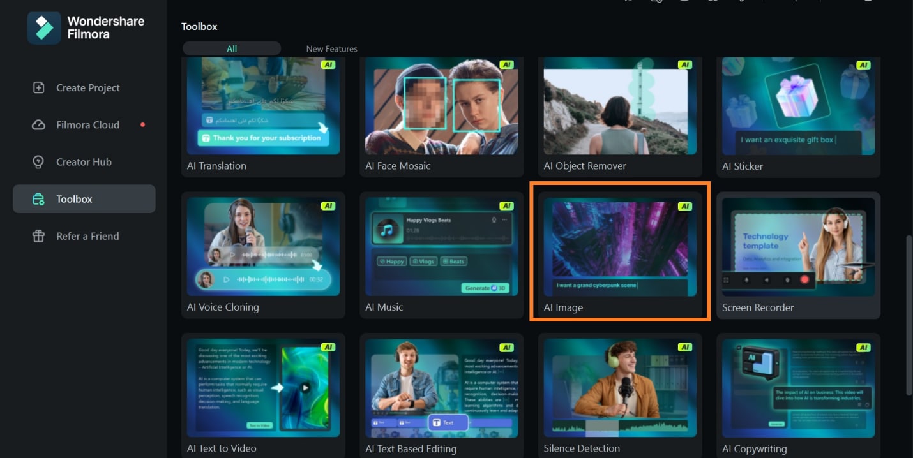
Task: Open the AI Translation tool card
Action: 263,117
